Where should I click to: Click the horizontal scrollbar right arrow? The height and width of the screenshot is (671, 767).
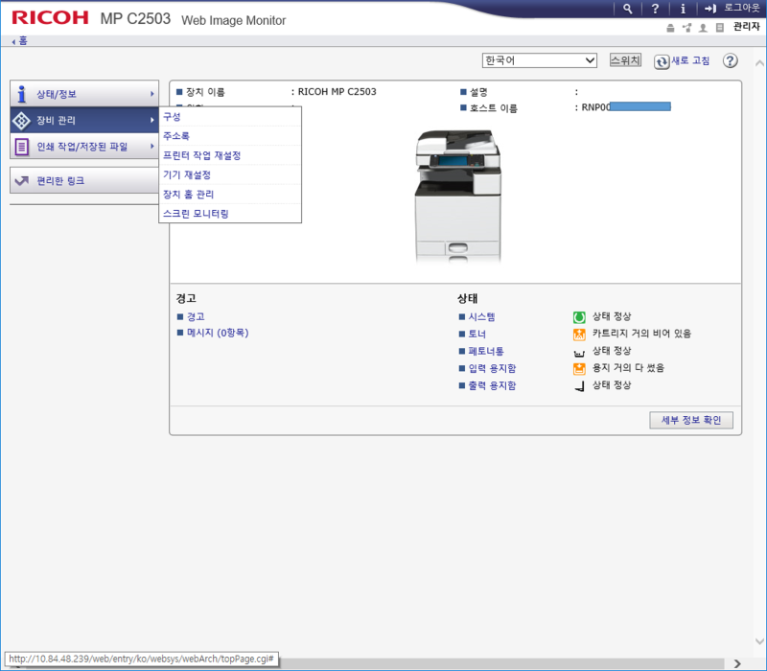[x=737, y=663]
